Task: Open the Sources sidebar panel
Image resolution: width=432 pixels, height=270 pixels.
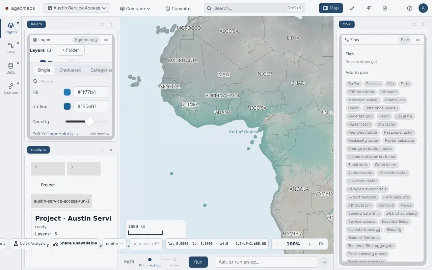Action: click(x=10, y=89)
